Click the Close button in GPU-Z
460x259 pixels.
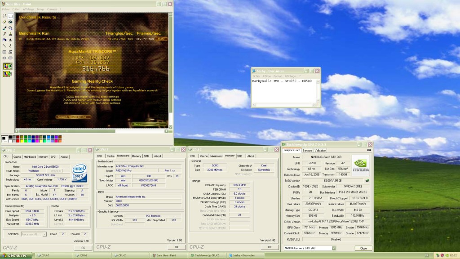pyautogui.click(x=363, y=248)
